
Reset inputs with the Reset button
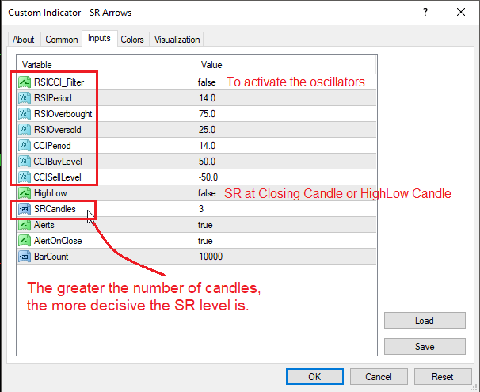click(443, 376)
